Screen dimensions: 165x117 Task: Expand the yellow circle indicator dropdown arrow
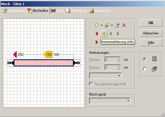click(x=102, y=25)
